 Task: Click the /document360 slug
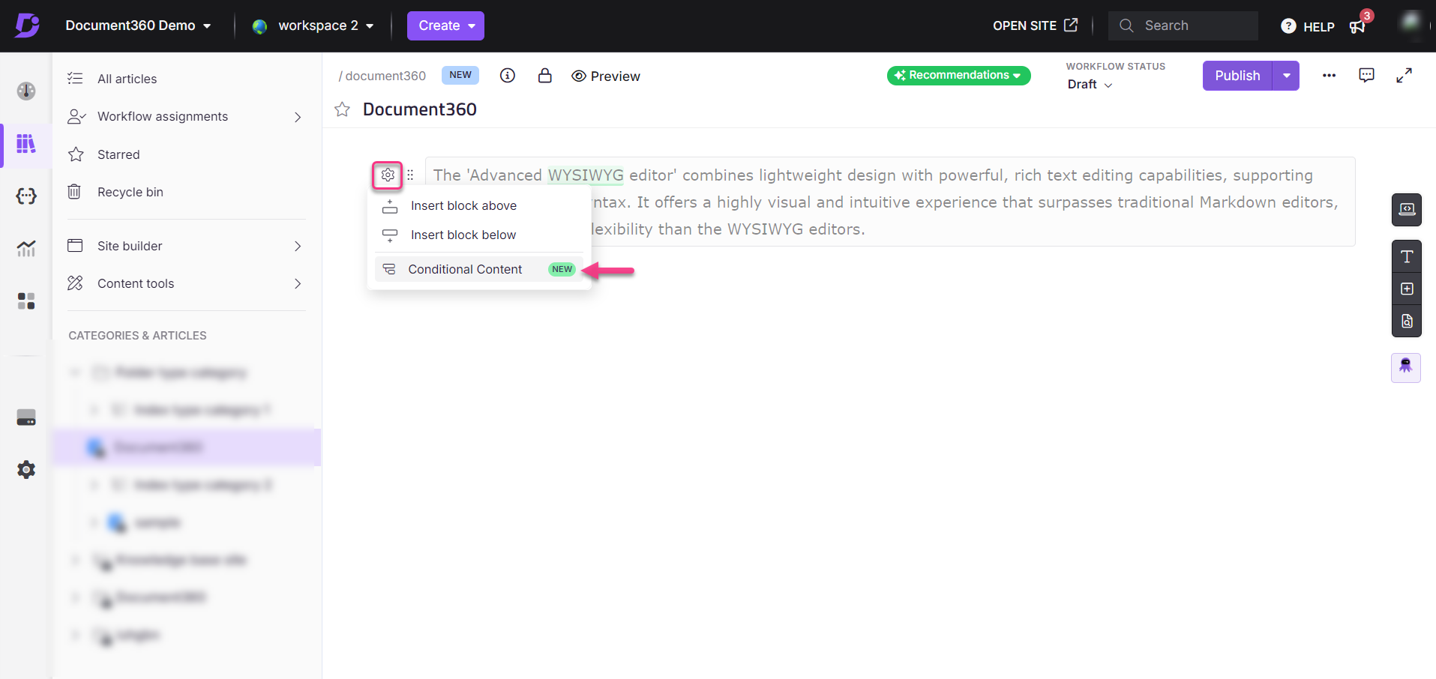point(382,76)
